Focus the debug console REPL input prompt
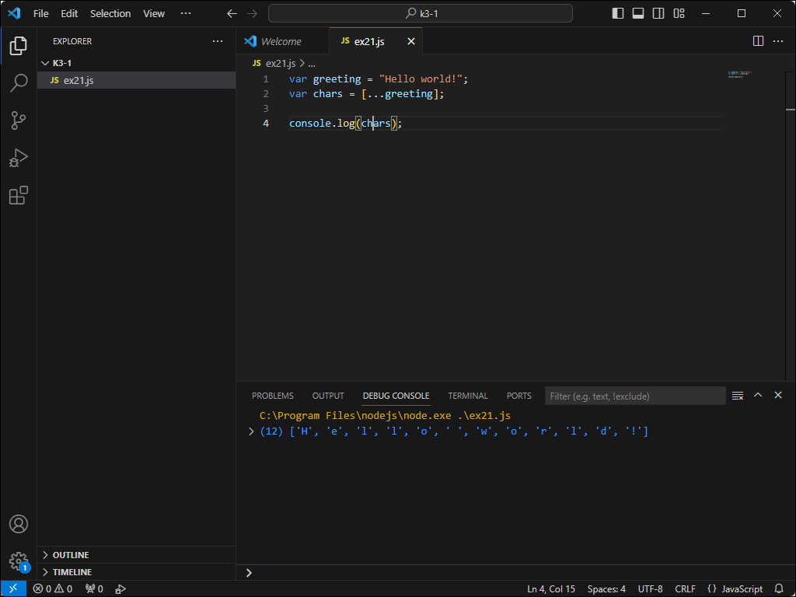 click(516, 573)
